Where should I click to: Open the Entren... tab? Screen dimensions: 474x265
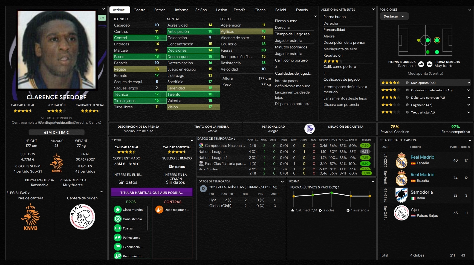tap(161, 10)
